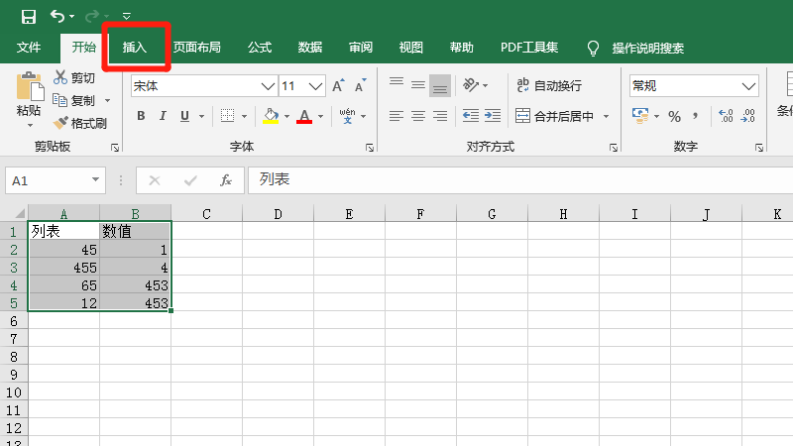Switch to the 公式 (Formulas) tab
The image size is (793, 446).
pyautogui.click(x=260, y=47)
